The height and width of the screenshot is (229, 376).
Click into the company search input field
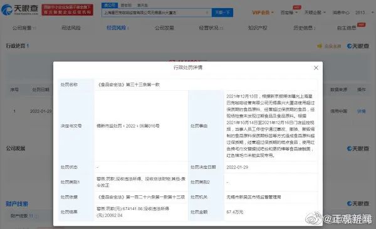click(x=154, y=13)
